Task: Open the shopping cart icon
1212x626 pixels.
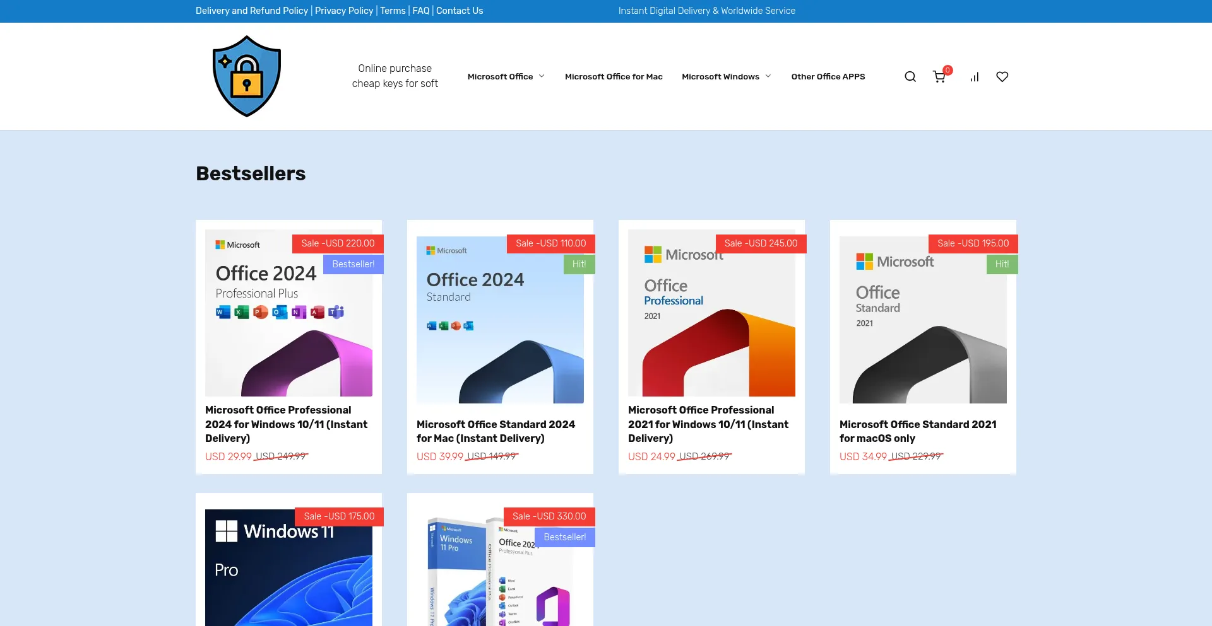Action: 939,77
